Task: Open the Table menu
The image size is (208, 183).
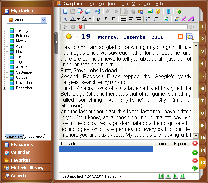Action: 125,4
